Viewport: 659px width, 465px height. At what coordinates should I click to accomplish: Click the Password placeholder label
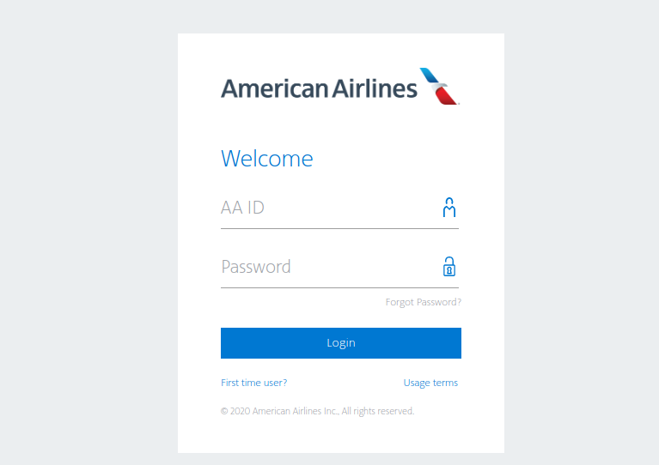point(256,267)
